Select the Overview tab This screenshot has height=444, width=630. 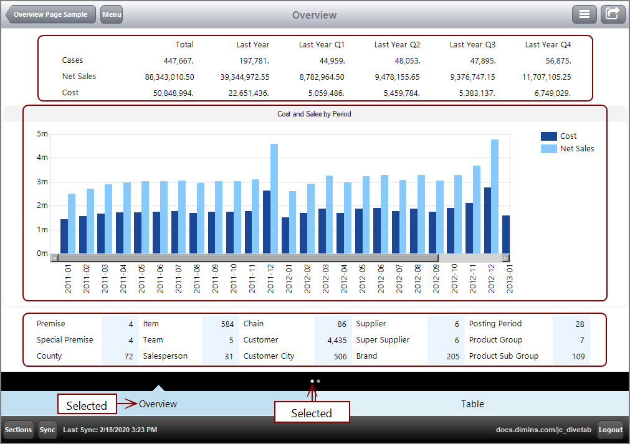click(158, 404)
